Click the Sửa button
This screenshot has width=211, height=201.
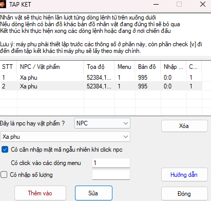click(x=93, y=193)
